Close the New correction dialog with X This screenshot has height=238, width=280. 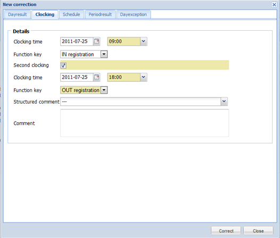pos(274,4)
